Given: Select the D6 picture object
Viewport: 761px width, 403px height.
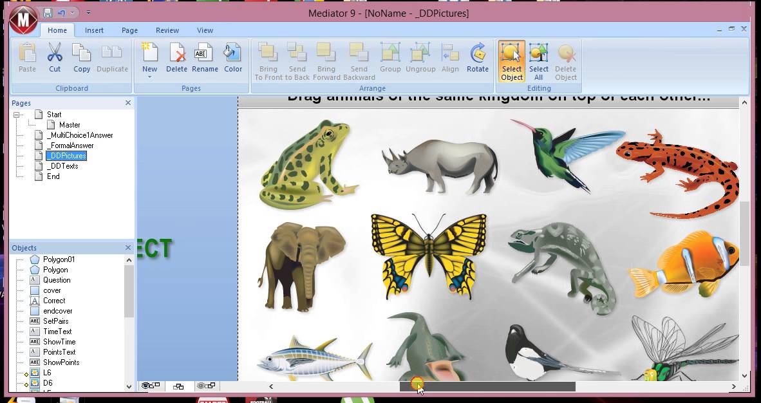Looking at the screenshot, I should click(48, 383).
